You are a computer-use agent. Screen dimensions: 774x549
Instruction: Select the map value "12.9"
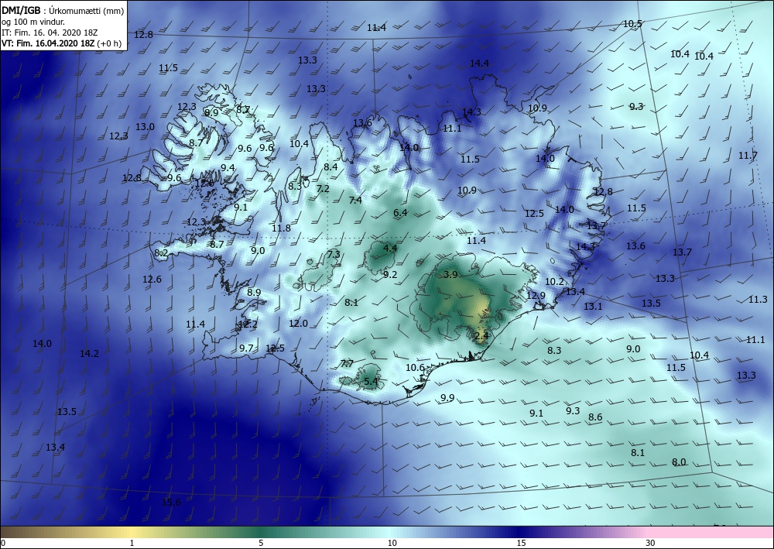pos(536,295)
